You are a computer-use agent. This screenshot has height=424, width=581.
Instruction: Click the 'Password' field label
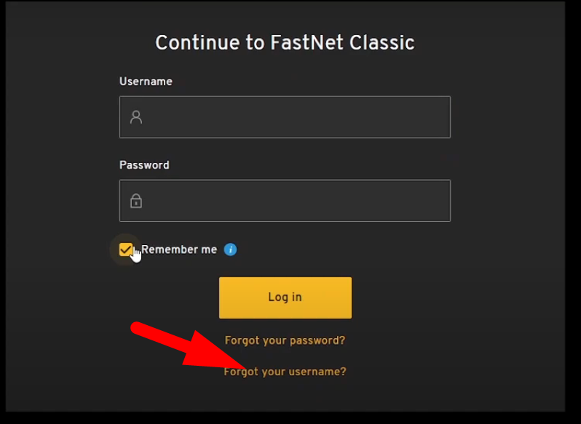pyautogui.click(x=144, y=165)
